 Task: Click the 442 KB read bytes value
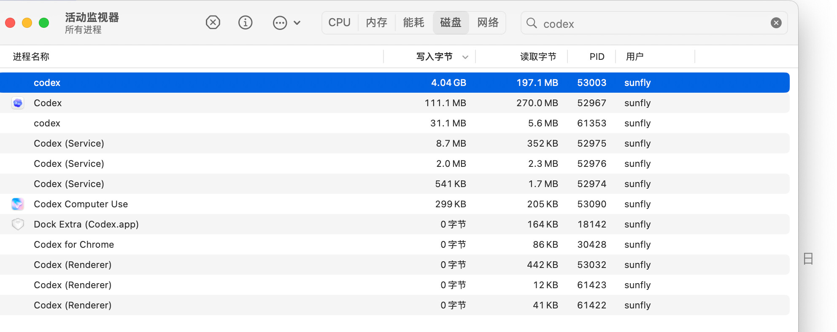coord(543,265)
